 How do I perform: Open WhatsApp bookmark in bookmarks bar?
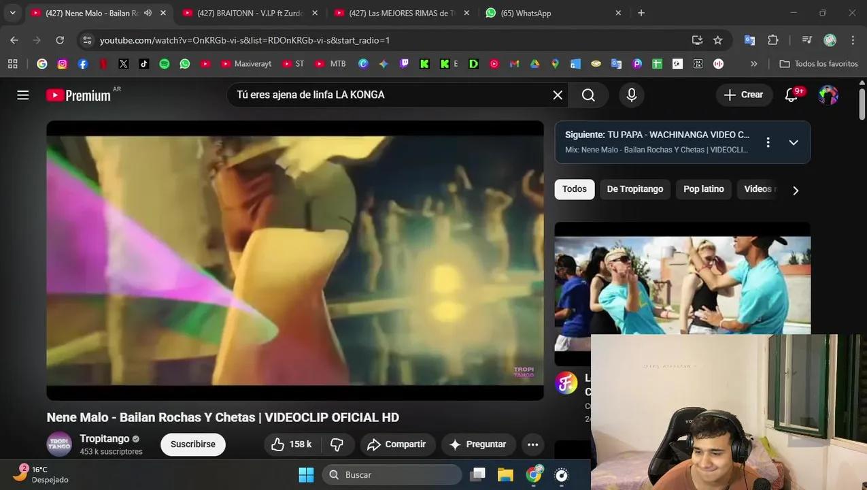pos(185,64)
